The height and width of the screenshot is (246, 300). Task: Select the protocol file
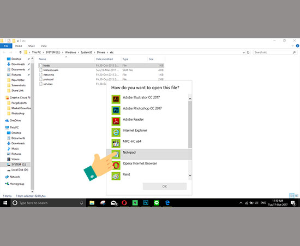pos(101,79)
